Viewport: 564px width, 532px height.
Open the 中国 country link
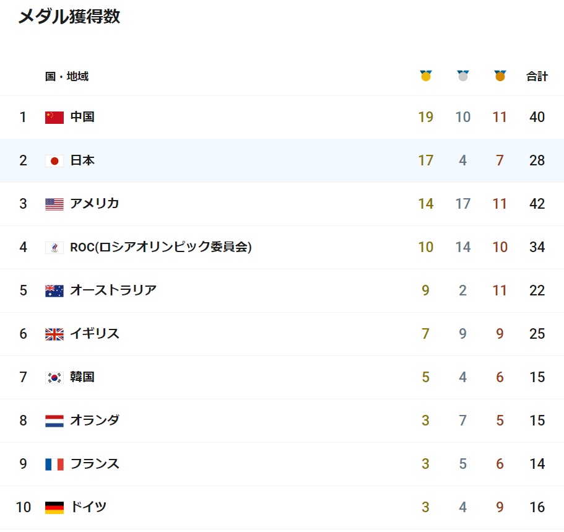tap(82, 116)
